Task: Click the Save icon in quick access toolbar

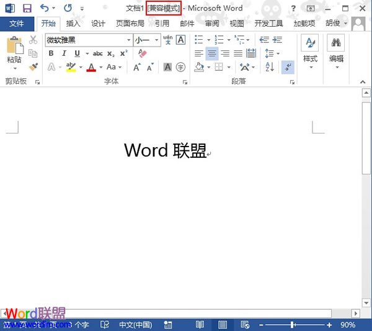Action: (x=27, y=9)
